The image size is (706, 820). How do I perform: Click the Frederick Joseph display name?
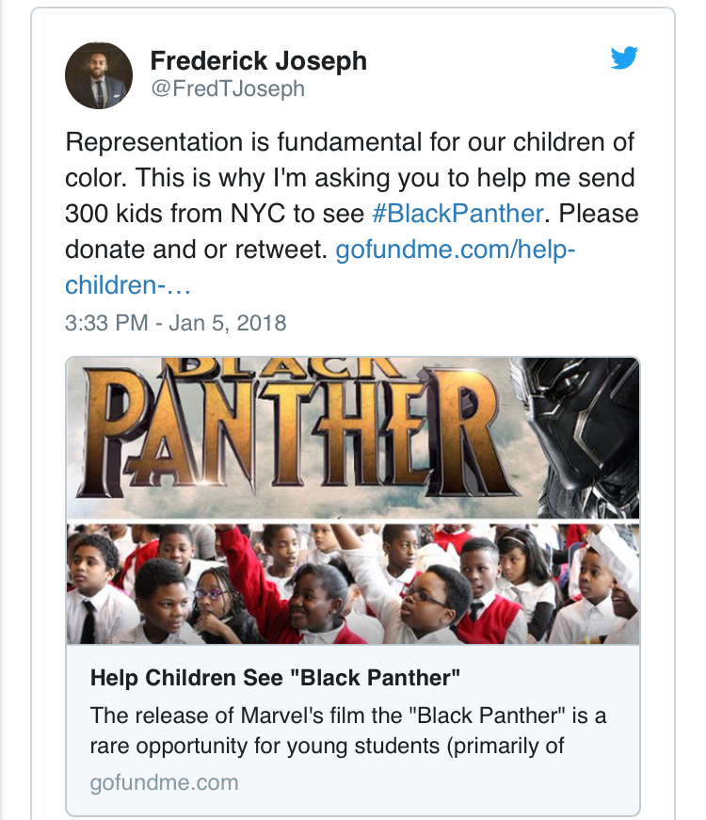[258, 61]
